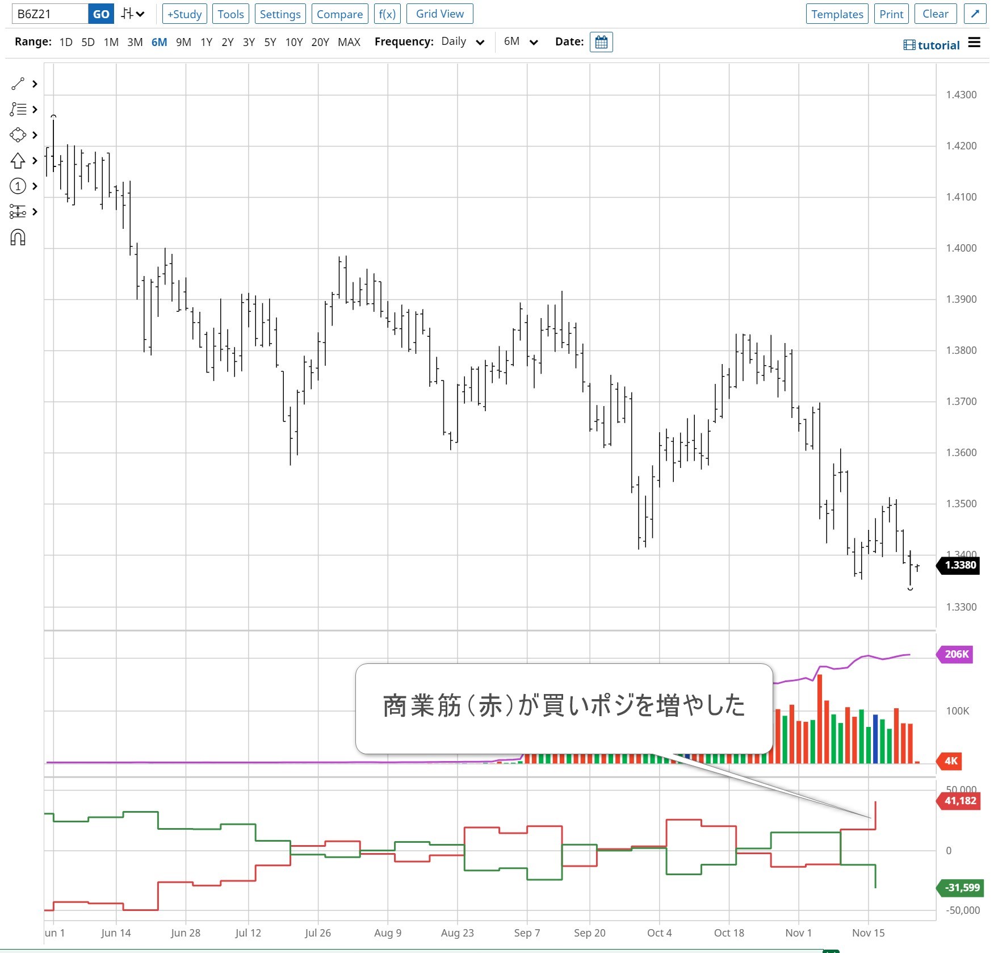Select the 6M range
994x953 pixels.
pyautogui.click(x=160, y=42)
